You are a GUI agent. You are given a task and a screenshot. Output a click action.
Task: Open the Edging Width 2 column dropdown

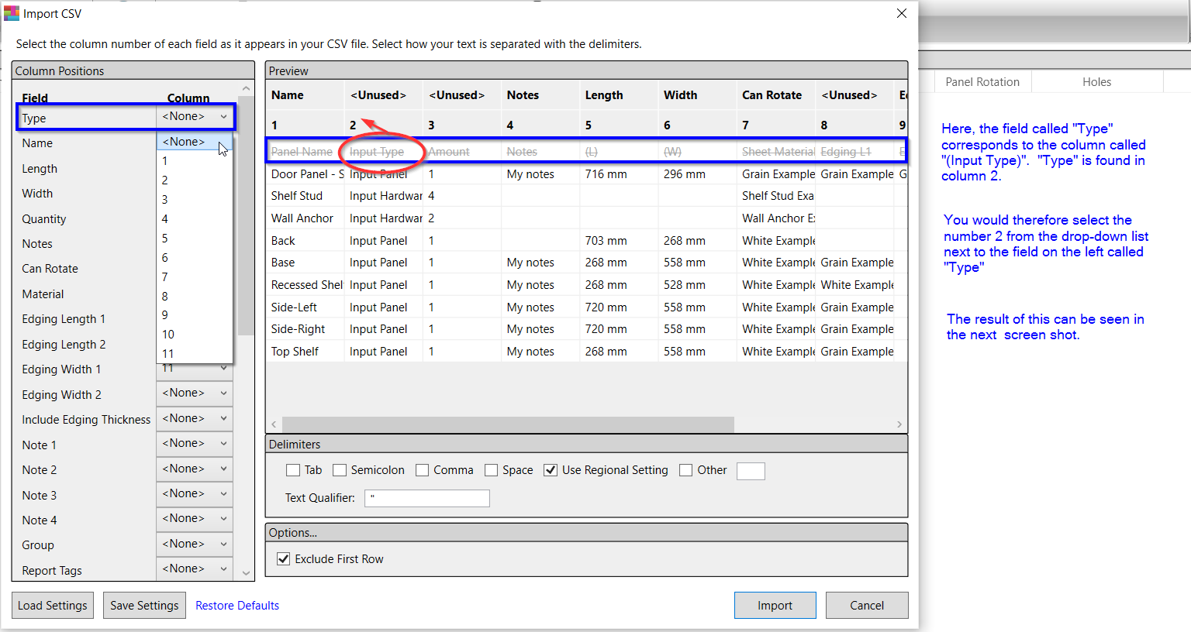pos(195,393)
